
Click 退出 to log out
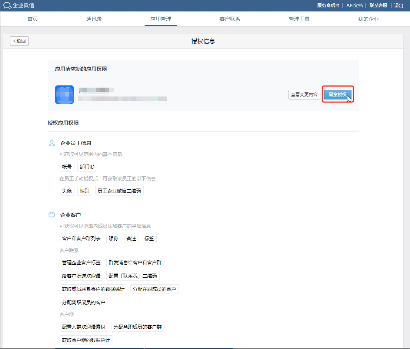tap(399, 6)
